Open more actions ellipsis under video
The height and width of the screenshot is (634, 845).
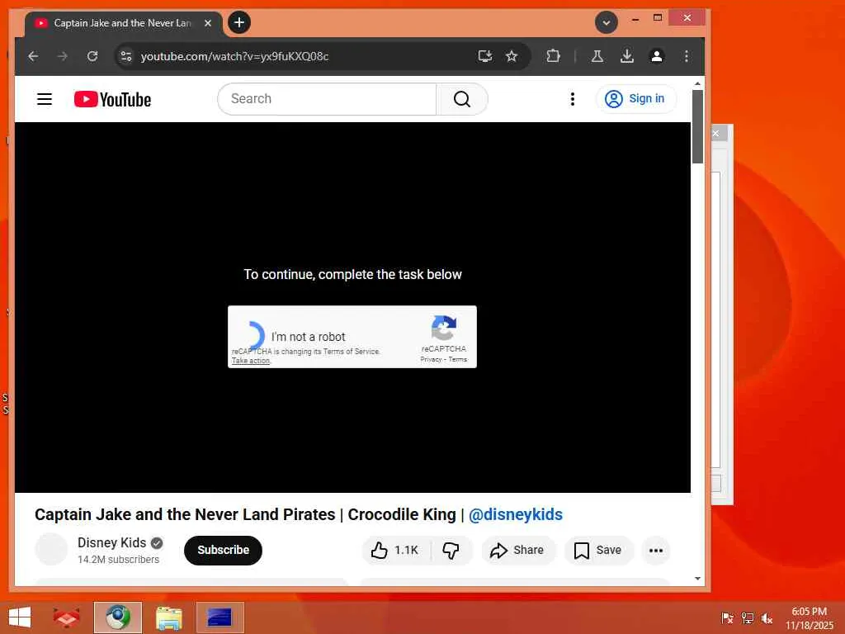coord(656,550)
